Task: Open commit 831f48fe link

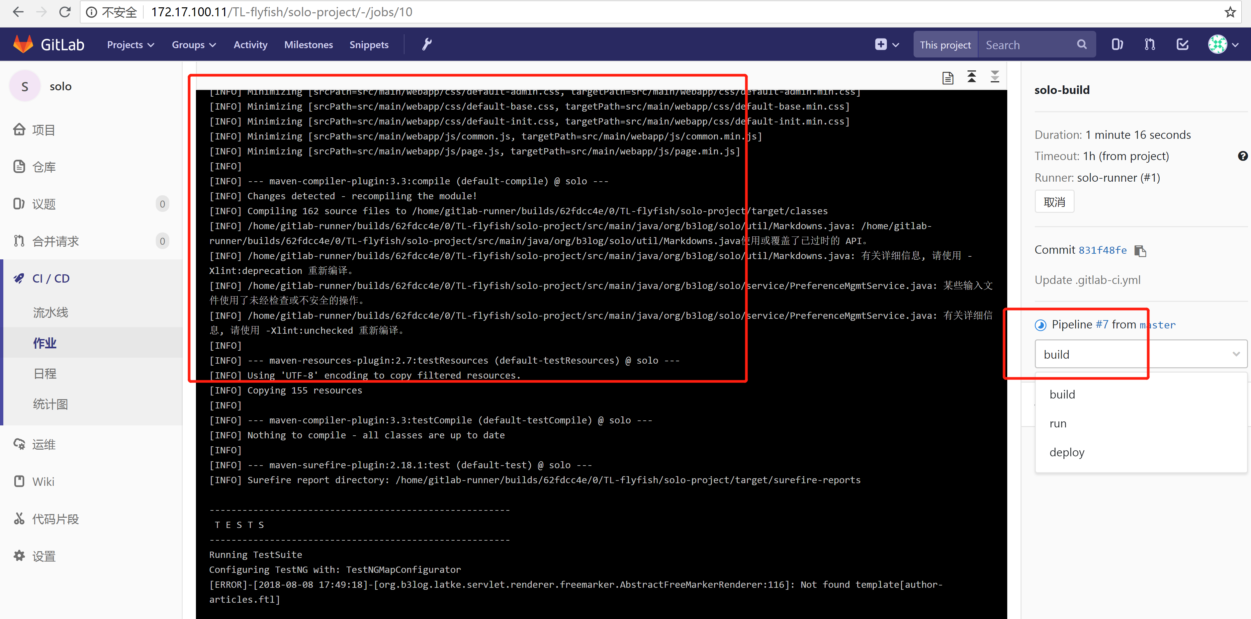Action: [1103, 250]
